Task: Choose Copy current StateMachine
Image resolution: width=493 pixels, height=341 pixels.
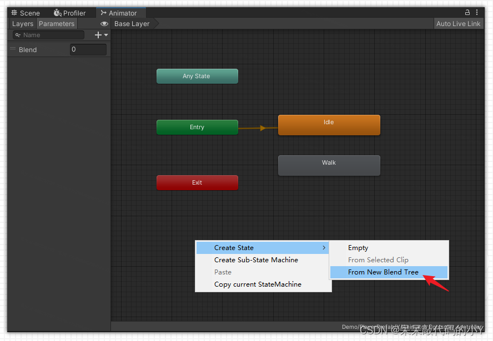Action: pyautogui.click(x=262, y=284)
